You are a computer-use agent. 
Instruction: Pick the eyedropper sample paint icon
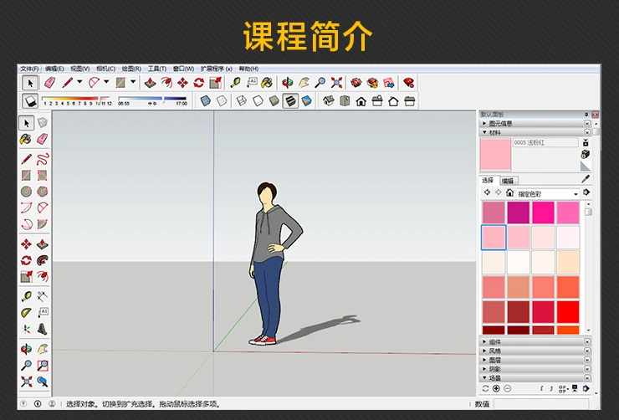click(586, 179)
